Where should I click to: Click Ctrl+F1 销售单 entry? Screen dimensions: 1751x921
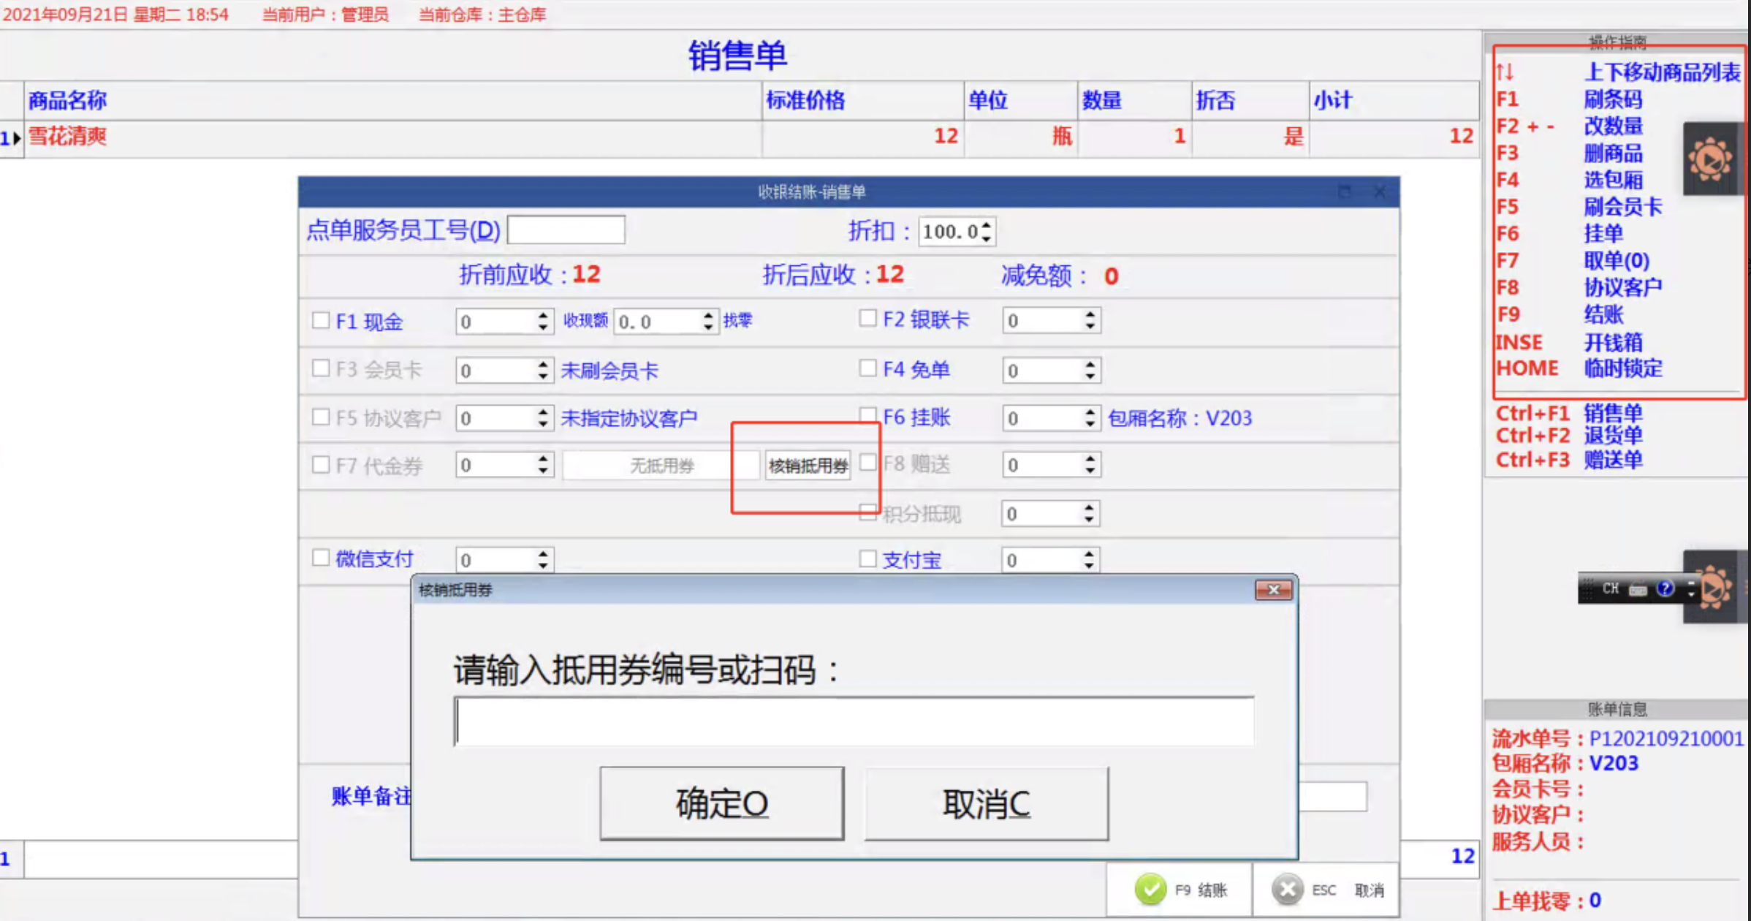tap(1569, 413)
